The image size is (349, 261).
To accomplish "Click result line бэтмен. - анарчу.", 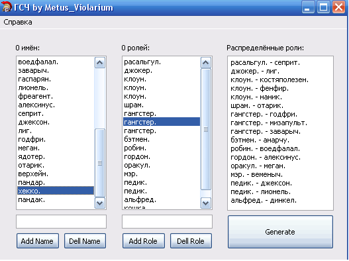I will click(260, 140).
